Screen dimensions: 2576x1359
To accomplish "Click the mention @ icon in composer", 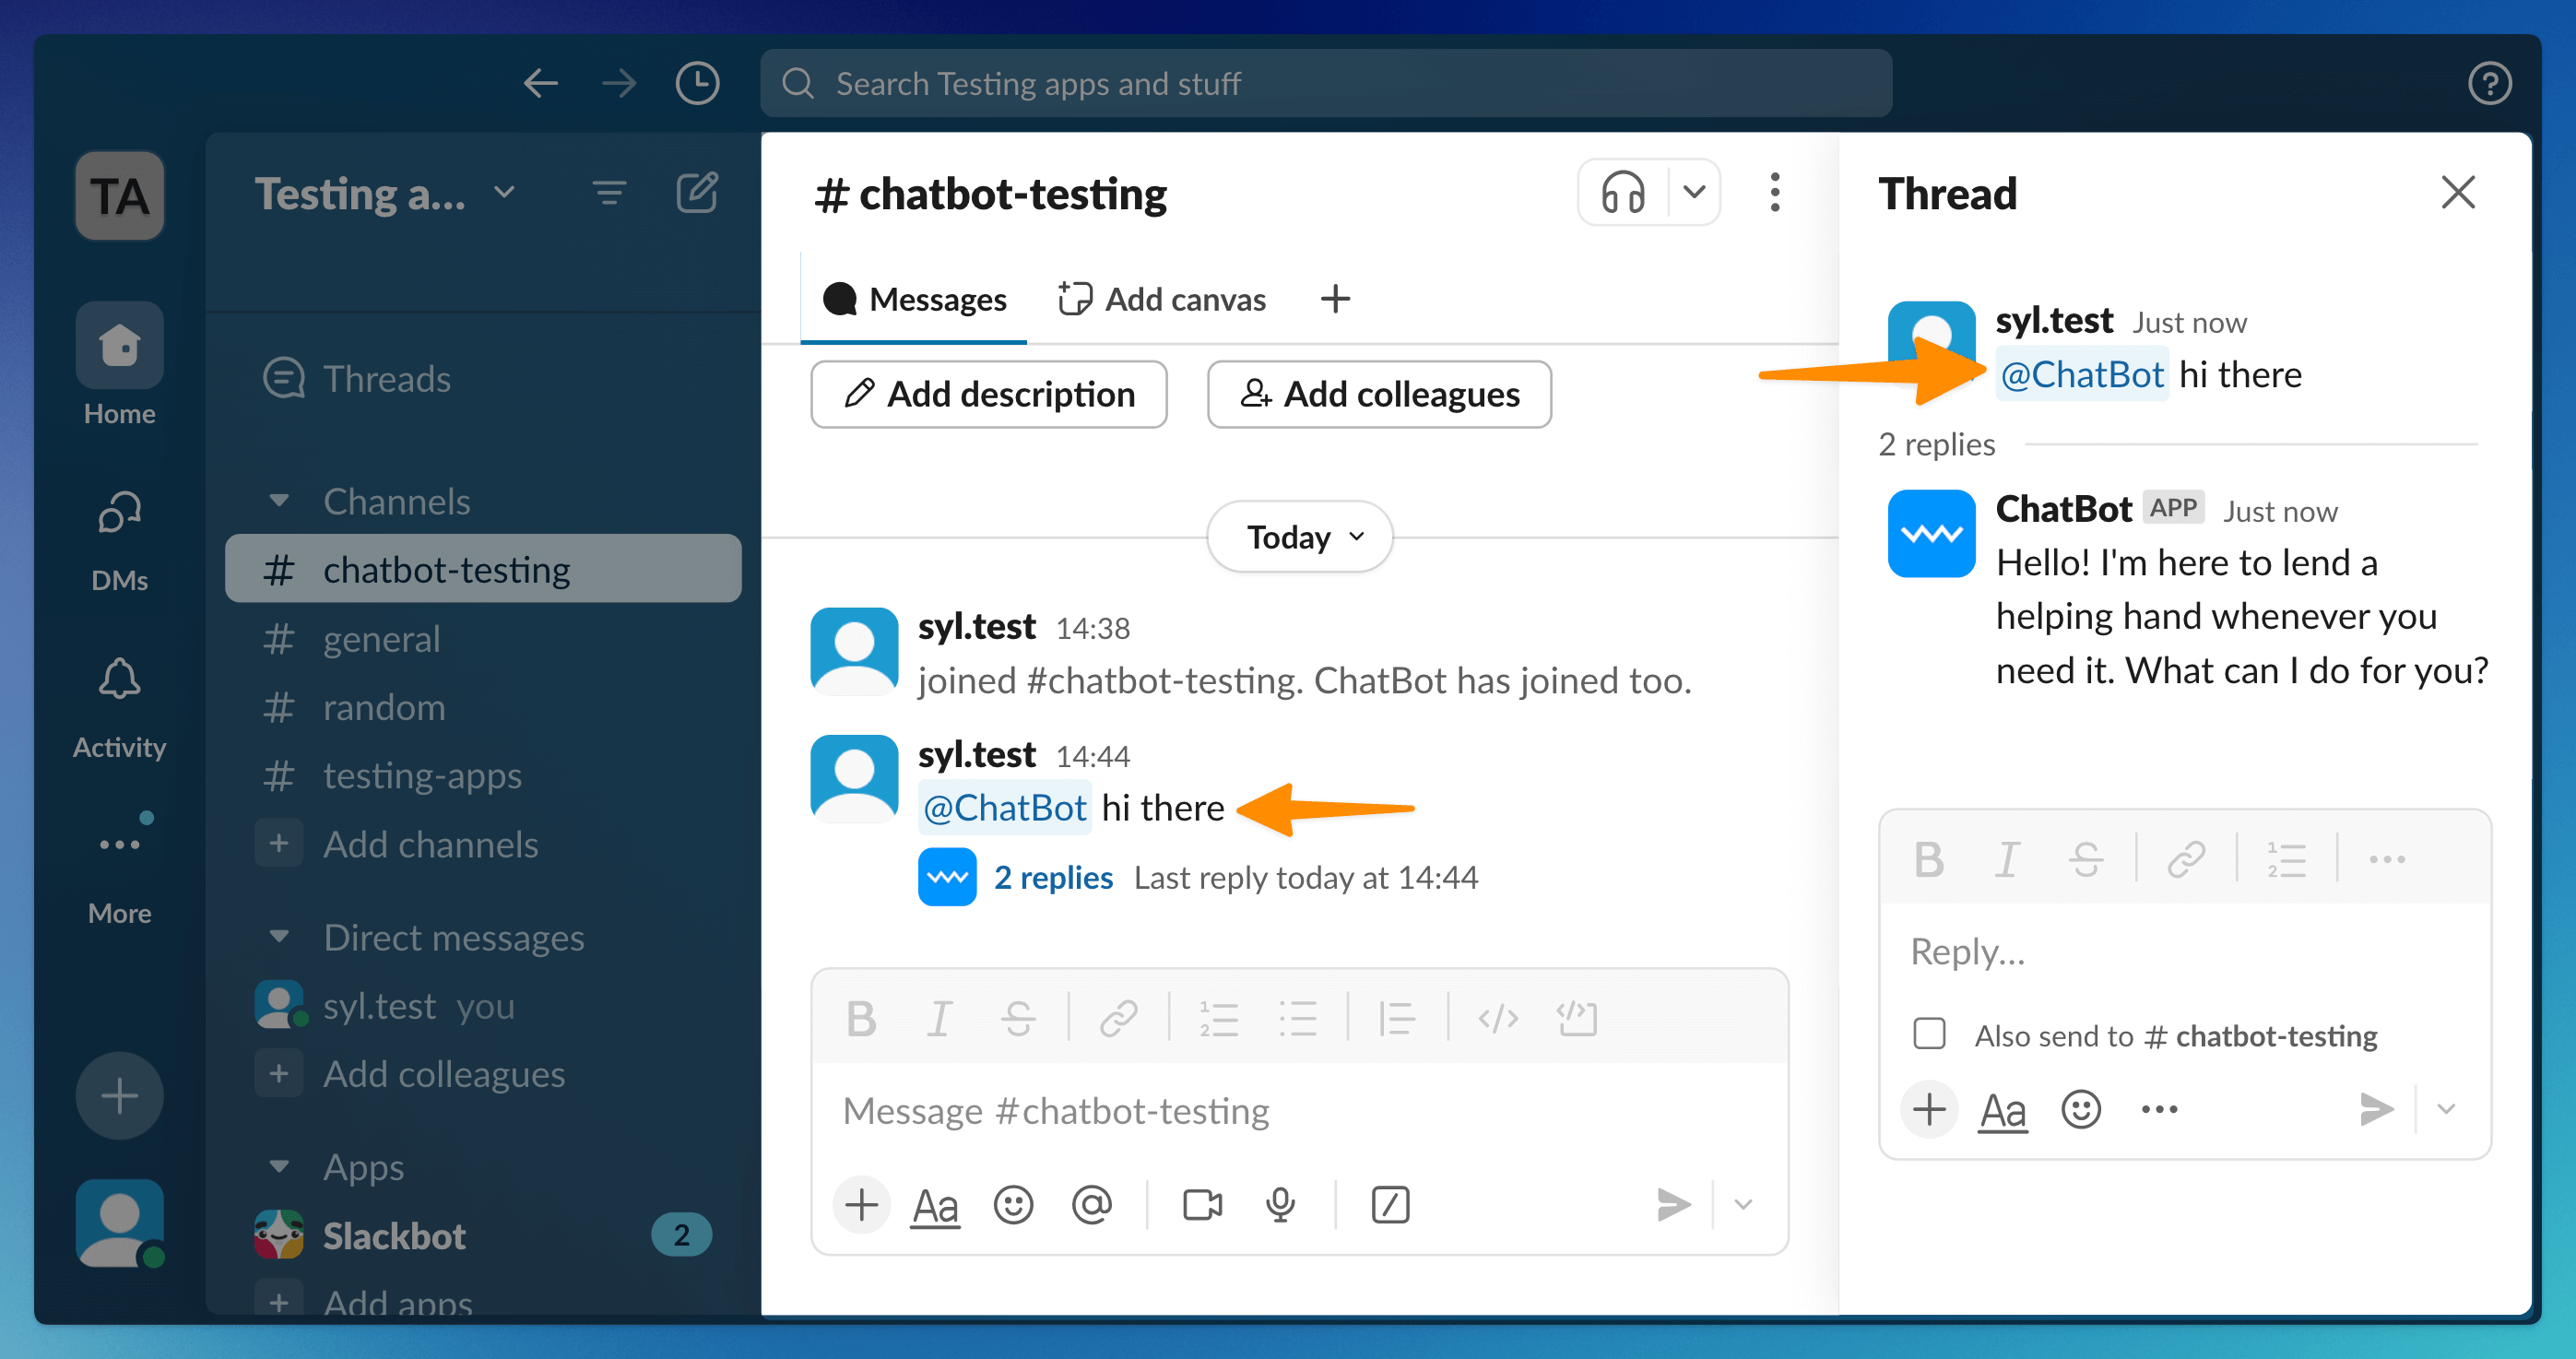I will [1091, 1204].
